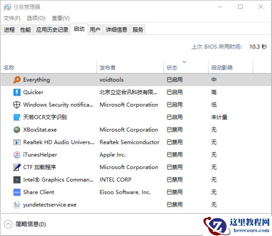Select the 启动 tab
This screenshot has width=272, height=236.
(79, 29)
